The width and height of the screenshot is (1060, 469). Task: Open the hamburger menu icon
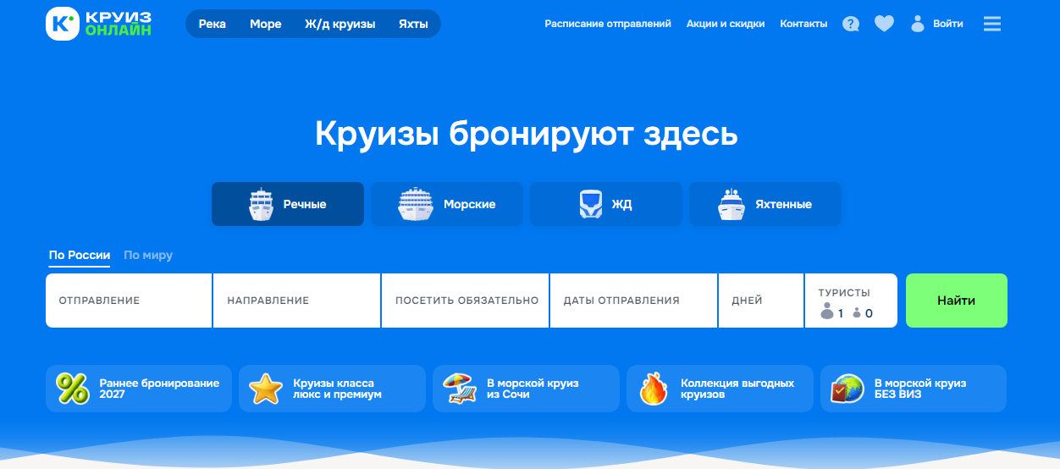click(992, 24)
